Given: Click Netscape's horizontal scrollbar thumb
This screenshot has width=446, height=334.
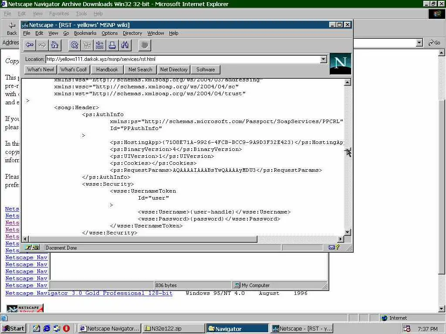Looking at the screenshot, I should tap(143, 239).
